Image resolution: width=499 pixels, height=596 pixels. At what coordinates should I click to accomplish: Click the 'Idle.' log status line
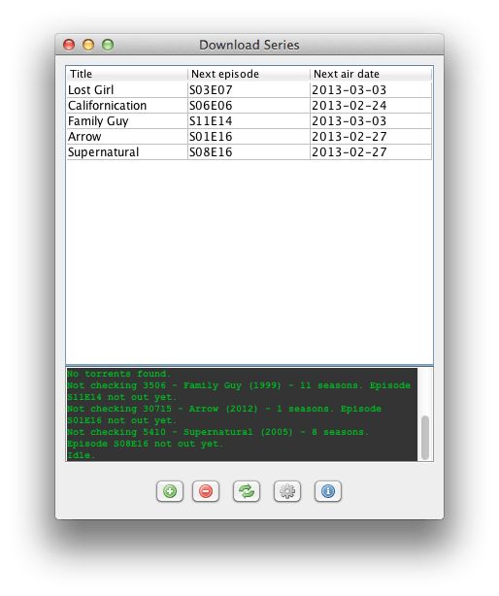81,455
